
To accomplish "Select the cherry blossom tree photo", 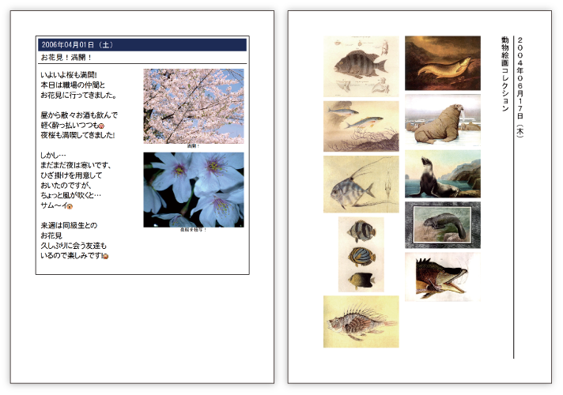I will (x=194, y=106).
